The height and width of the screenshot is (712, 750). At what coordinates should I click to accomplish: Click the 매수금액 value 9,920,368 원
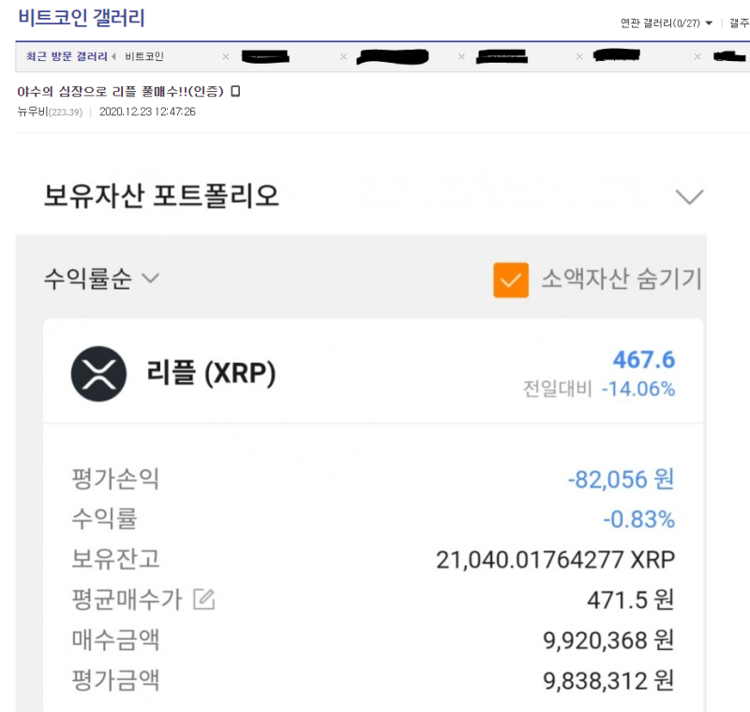(x=608, y=640)
